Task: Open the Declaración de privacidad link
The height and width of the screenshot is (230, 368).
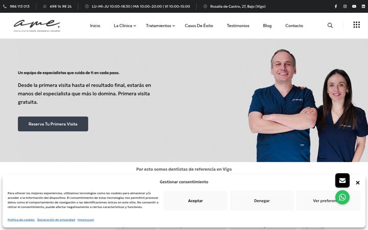Action: [56, 220]
